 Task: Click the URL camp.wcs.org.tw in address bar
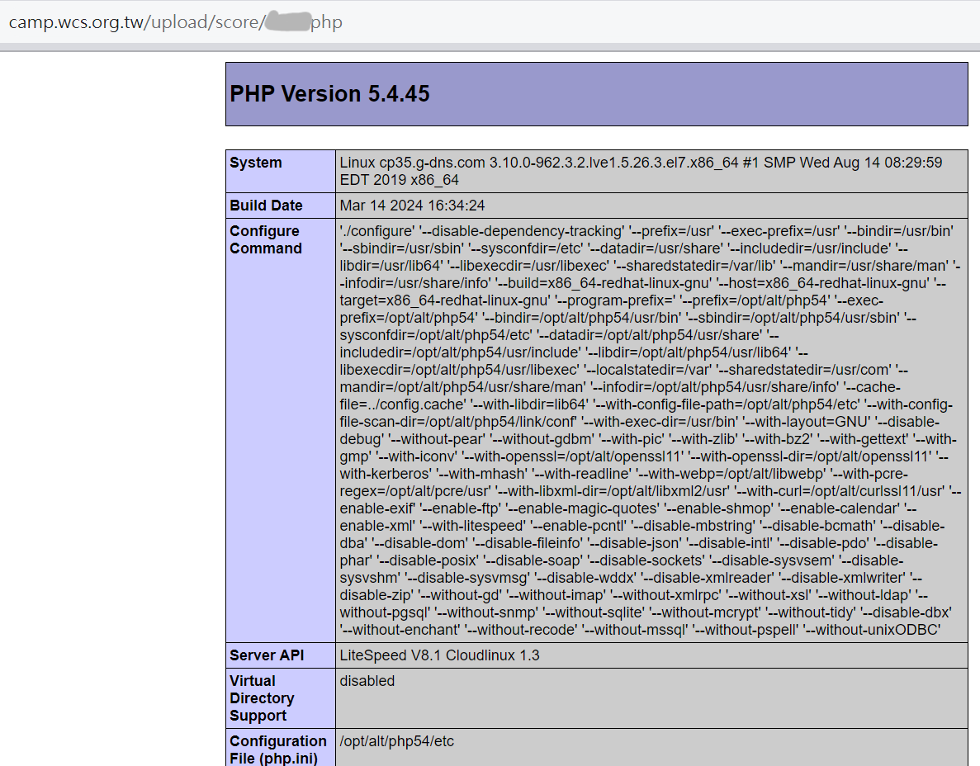(175, 21)
